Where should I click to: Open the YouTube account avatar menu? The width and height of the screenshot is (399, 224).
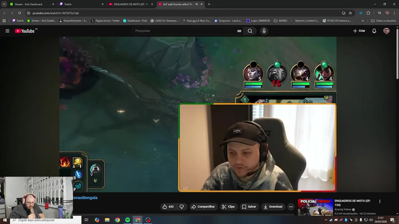(x=386, y=31)
